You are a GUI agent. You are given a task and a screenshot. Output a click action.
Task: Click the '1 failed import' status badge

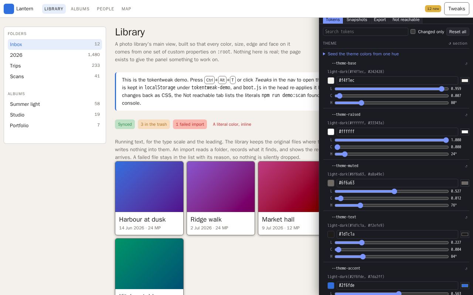(x=190, y=124)
